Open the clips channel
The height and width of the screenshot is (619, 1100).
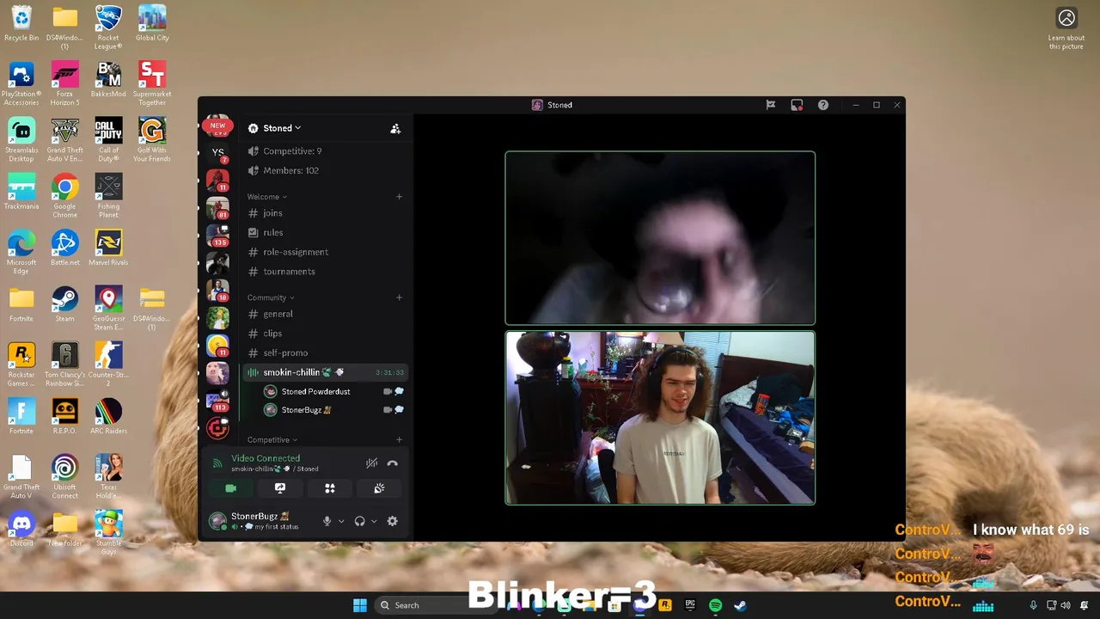326,334
